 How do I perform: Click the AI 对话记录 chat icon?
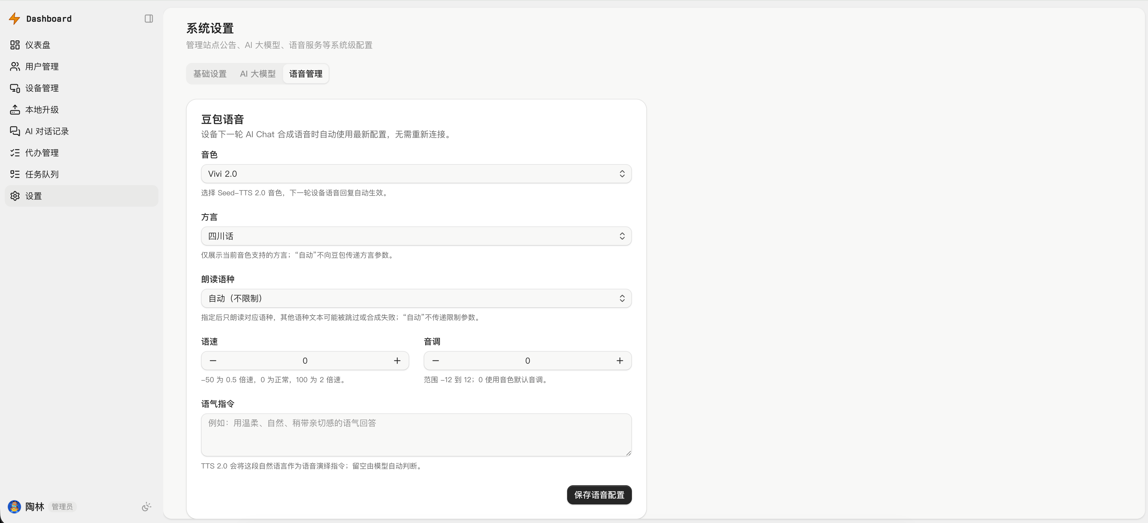(15, 131)
